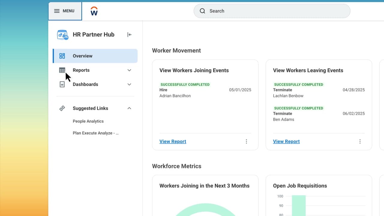
Task: Click the Suggested Links heading
Action: coord(90,108)
